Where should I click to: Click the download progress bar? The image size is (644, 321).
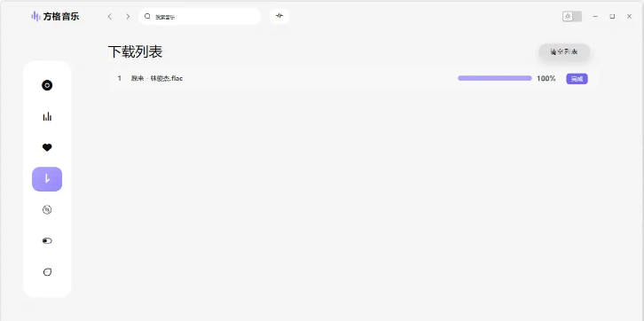pos(495,78)
